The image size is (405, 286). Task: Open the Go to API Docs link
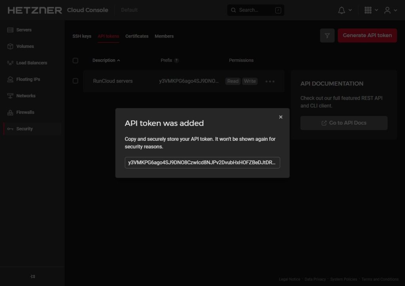point(344,123)
